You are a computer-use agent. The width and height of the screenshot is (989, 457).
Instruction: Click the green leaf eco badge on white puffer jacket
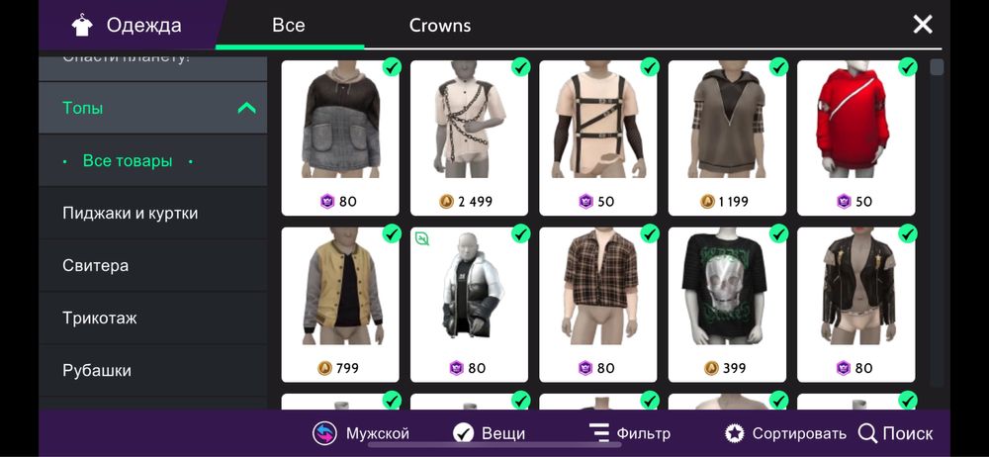tap(422, 238)
